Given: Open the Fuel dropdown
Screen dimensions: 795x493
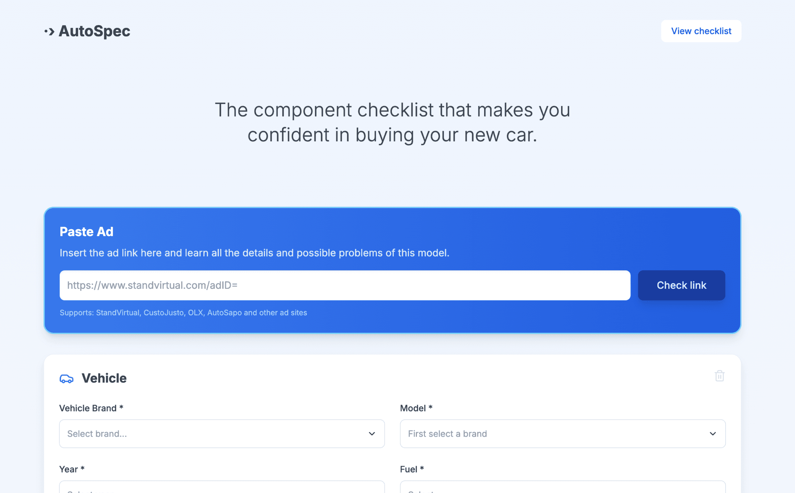Looking at the screenshot, I should pos(563,488).
